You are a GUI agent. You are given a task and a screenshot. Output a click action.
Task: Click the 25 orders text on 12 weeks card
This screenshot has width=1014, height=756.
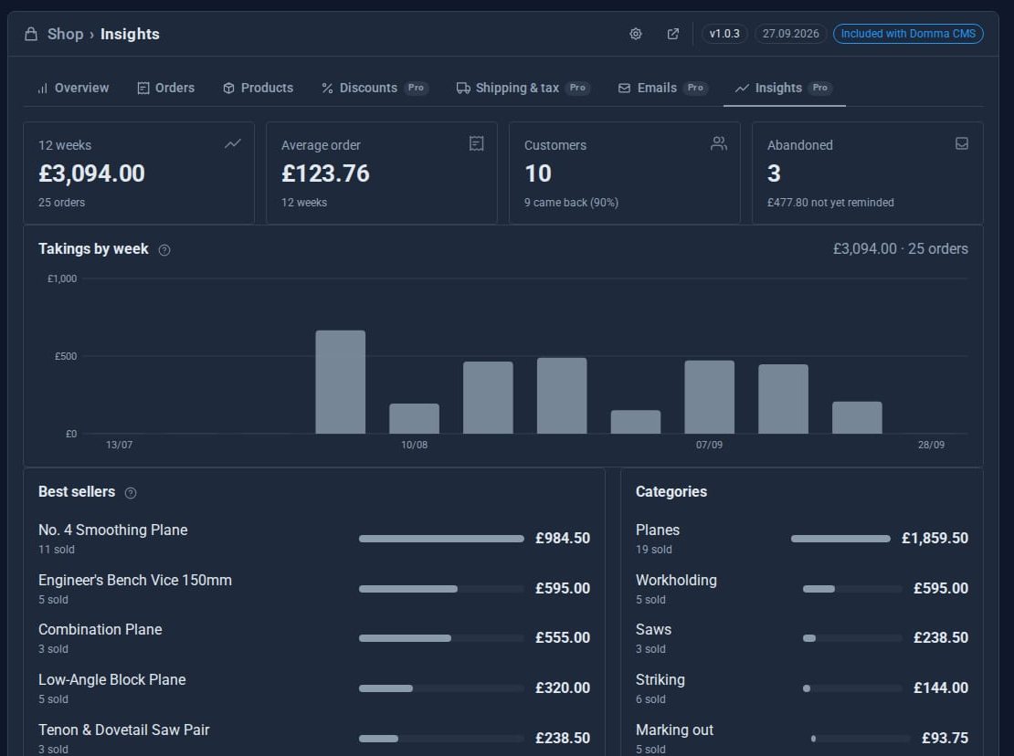point(61,203)
